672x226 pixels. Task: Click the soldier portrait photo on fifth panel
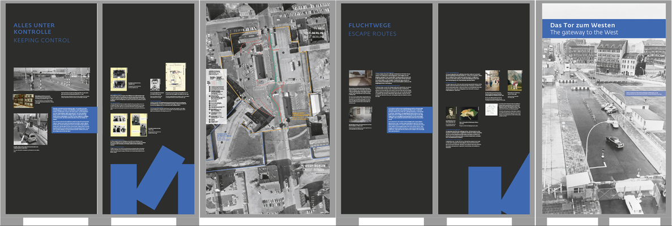[x=452, y=113]
